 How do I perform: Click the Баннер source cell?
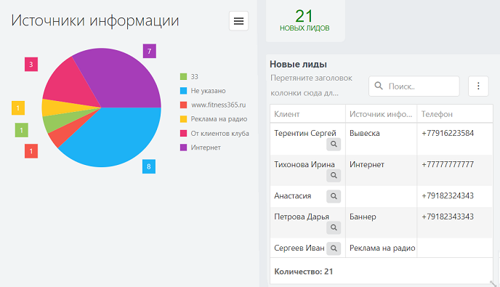pyautogui.click(x=381, y=222)
